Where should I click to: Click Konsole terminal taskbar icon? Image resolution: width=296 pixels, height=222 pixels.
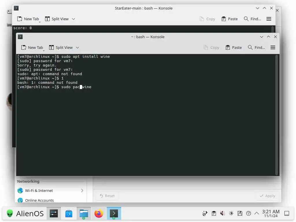(114, 214)
